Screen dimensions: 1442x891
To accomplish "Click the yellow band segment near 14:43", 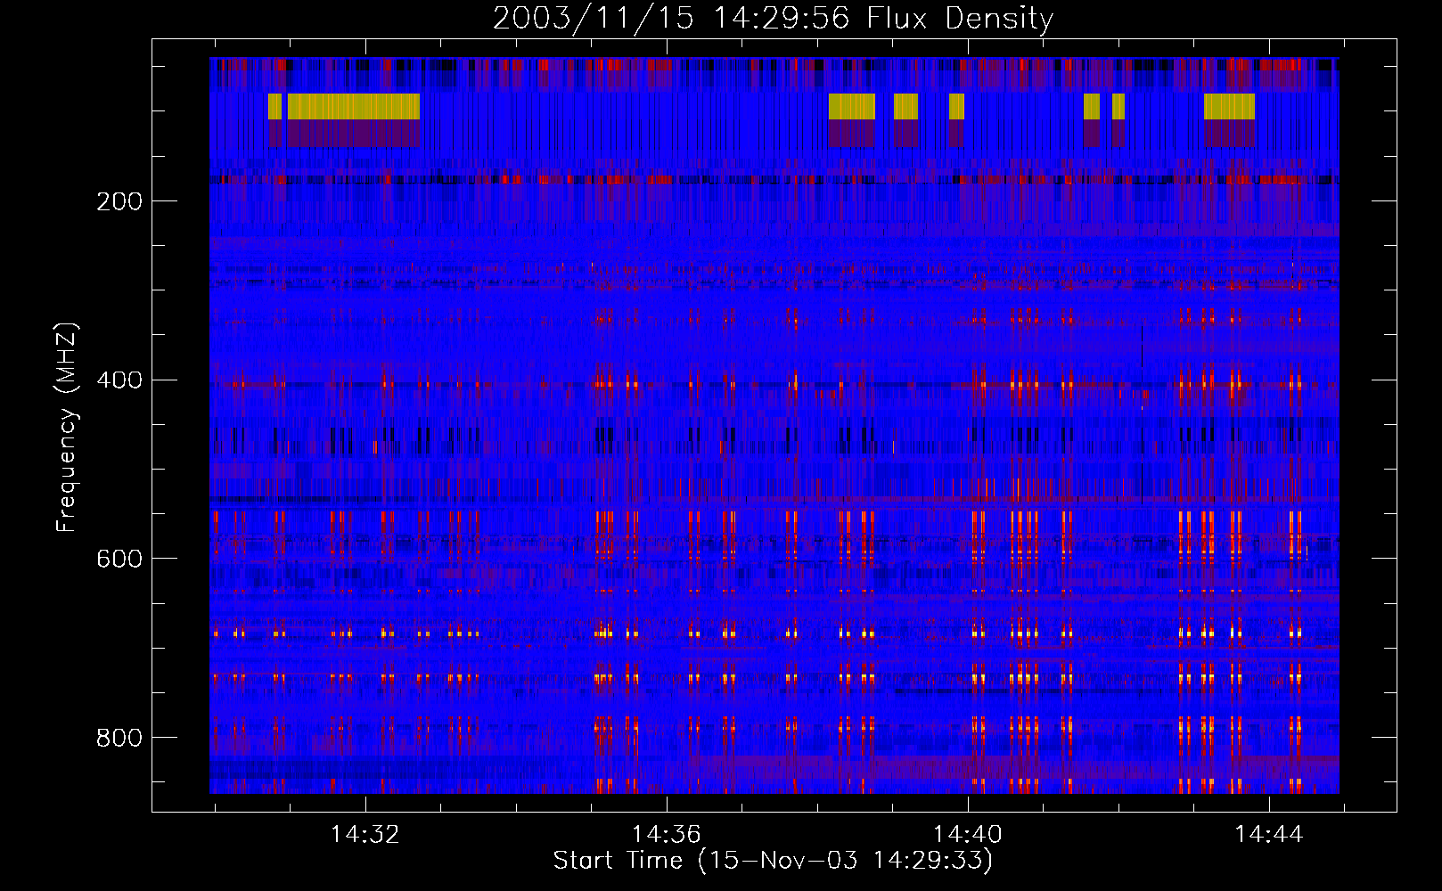I will 1229,106.
